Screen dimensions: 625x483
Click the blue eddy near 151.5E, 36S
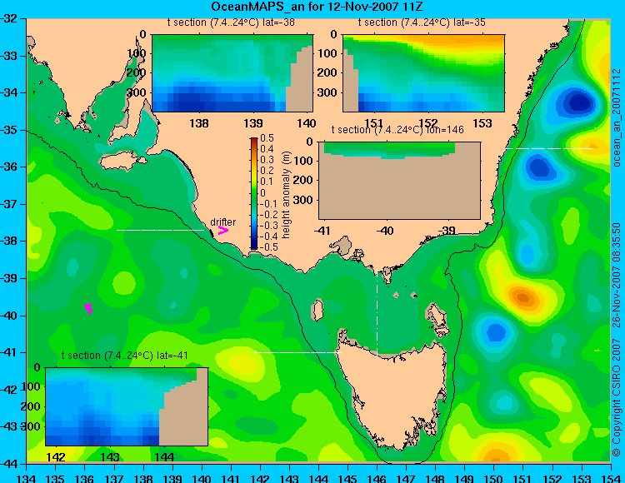539,166
